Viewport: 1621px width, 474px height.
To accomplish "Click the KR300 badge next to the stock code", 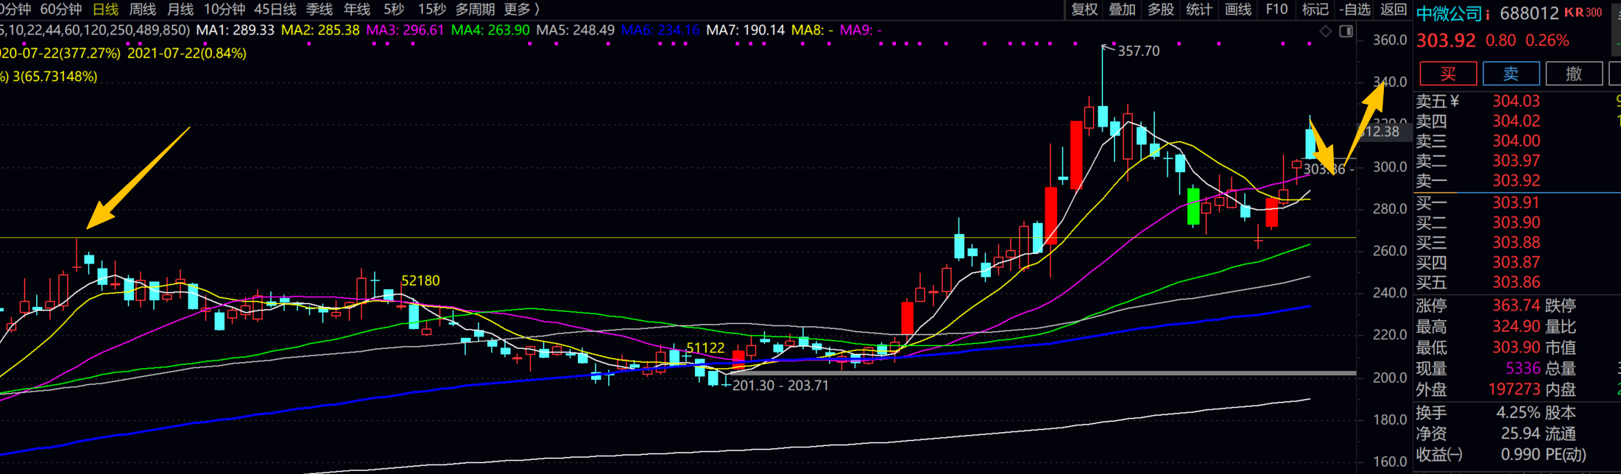I will coord(1583,13).
